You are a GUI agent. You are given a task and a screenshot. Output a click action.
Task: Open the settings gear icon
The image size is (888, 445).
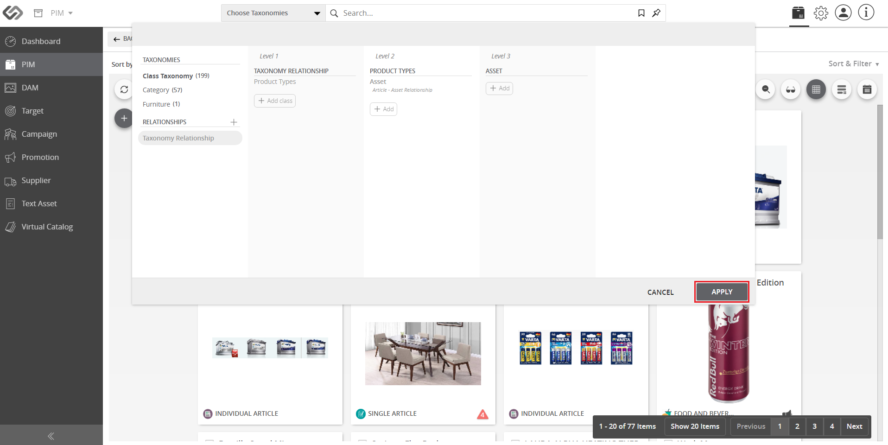point(821,13)
